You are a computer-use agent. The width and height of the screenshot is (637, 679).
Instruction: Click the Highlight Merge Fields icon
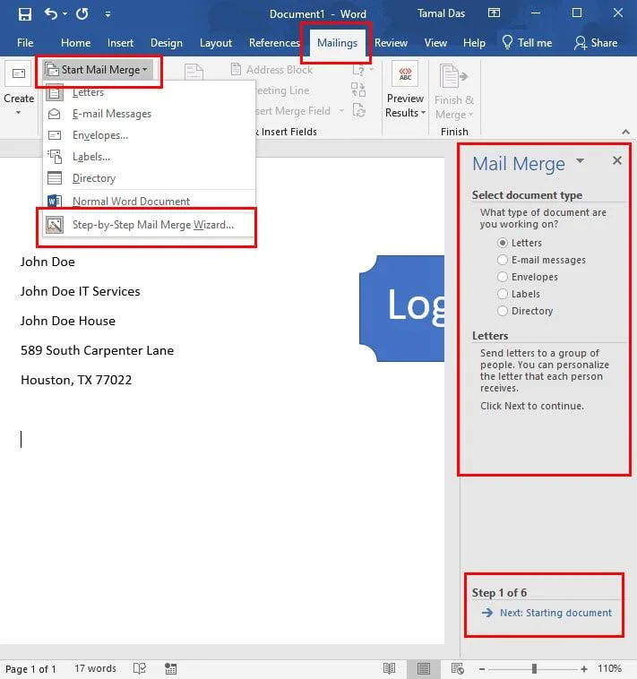(194, 72)
